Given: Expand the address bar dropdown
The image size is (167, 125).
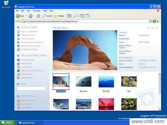Looking at the screenshot, I should (x=150, y=21).
